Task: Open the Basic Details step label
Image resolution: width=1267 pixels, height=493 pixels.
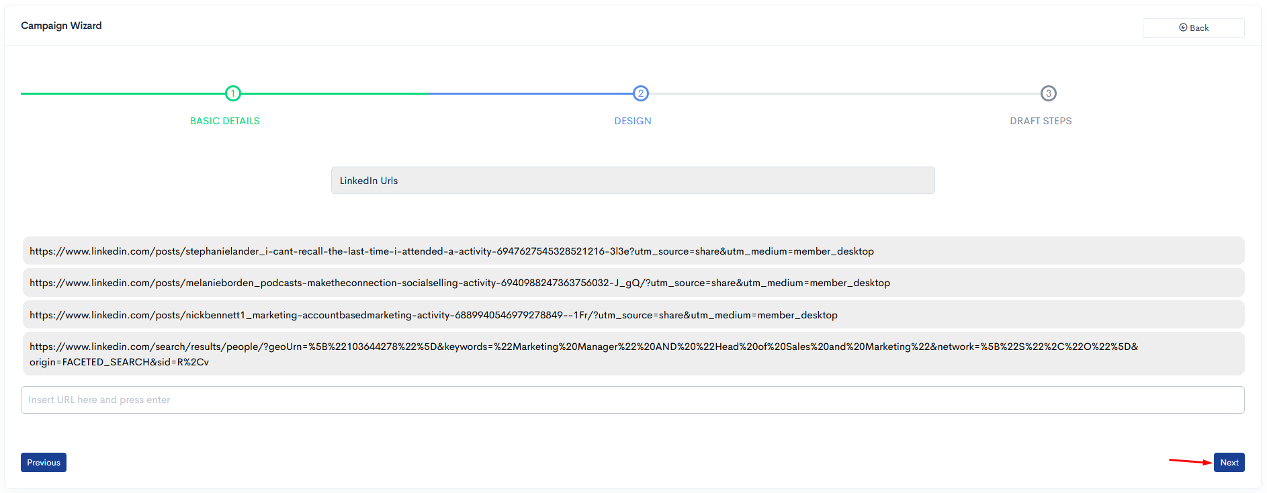Action: 225,121
